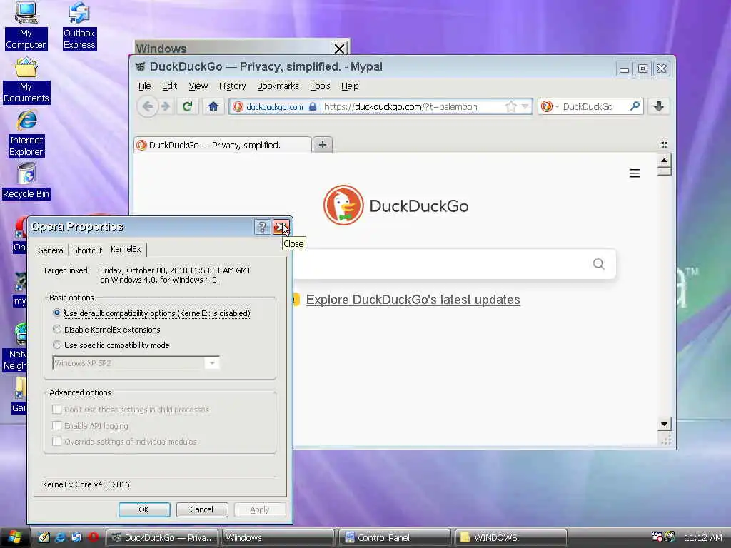Switch to the Windows taskbar window button
The width and height of the screenshot is (731, 548).
278,537
